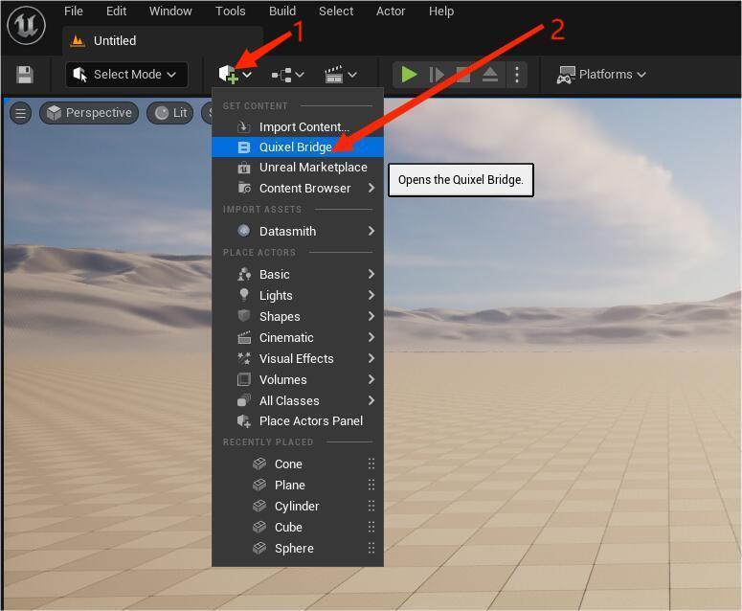The height and width of the screenshot is (611, 742).
Task: Click the Cone row drag-handle dots
Action: (x=371, y=464)
